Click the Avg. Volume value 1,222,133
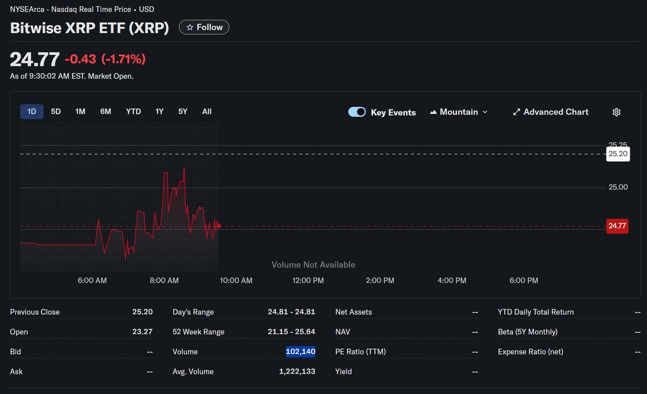Image resolution: width=647 pixels, height=394 pixels. tap(298, 371)
